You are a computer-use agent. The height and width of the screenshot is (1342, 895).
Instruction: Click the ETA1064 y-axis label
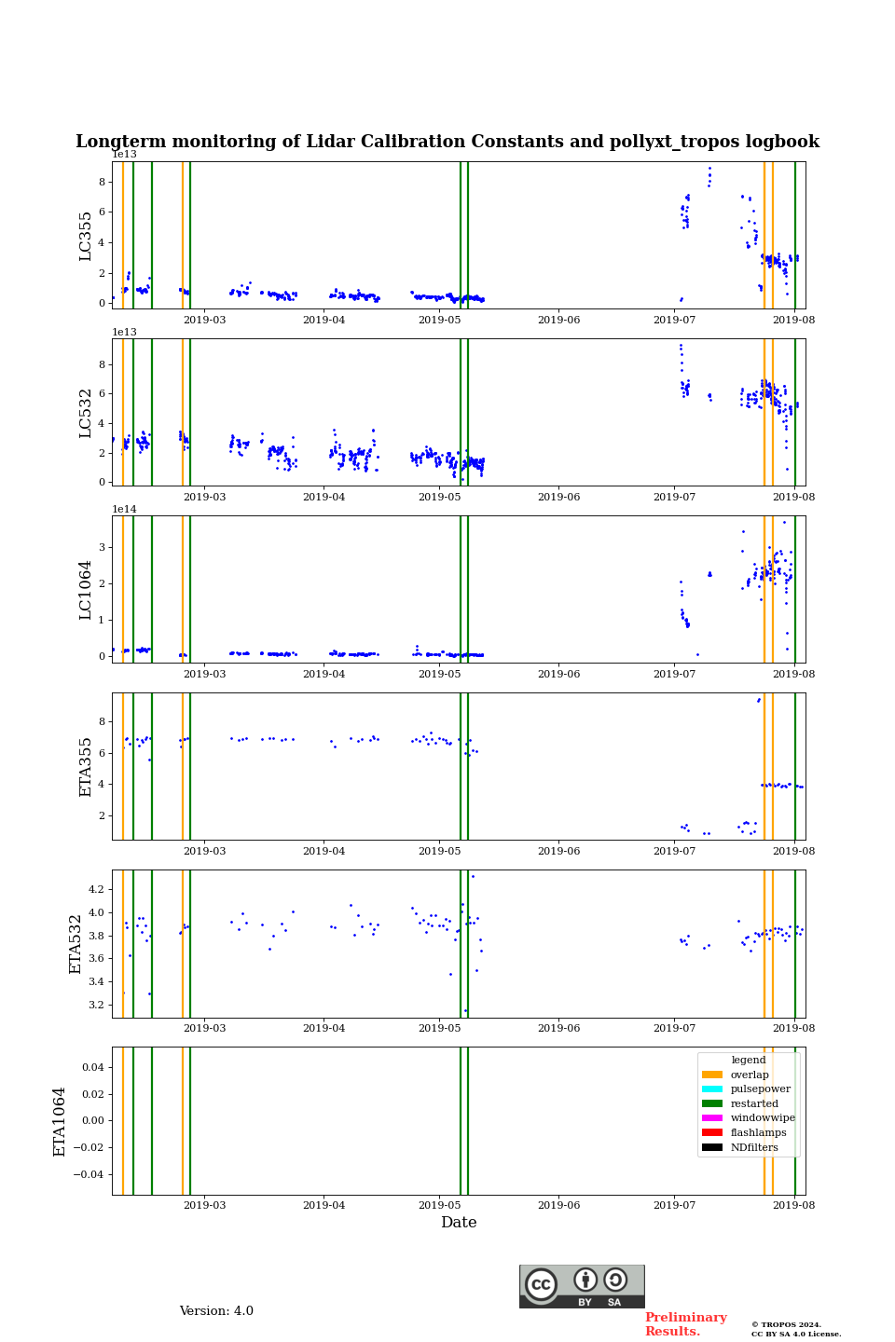(60, 1121)
